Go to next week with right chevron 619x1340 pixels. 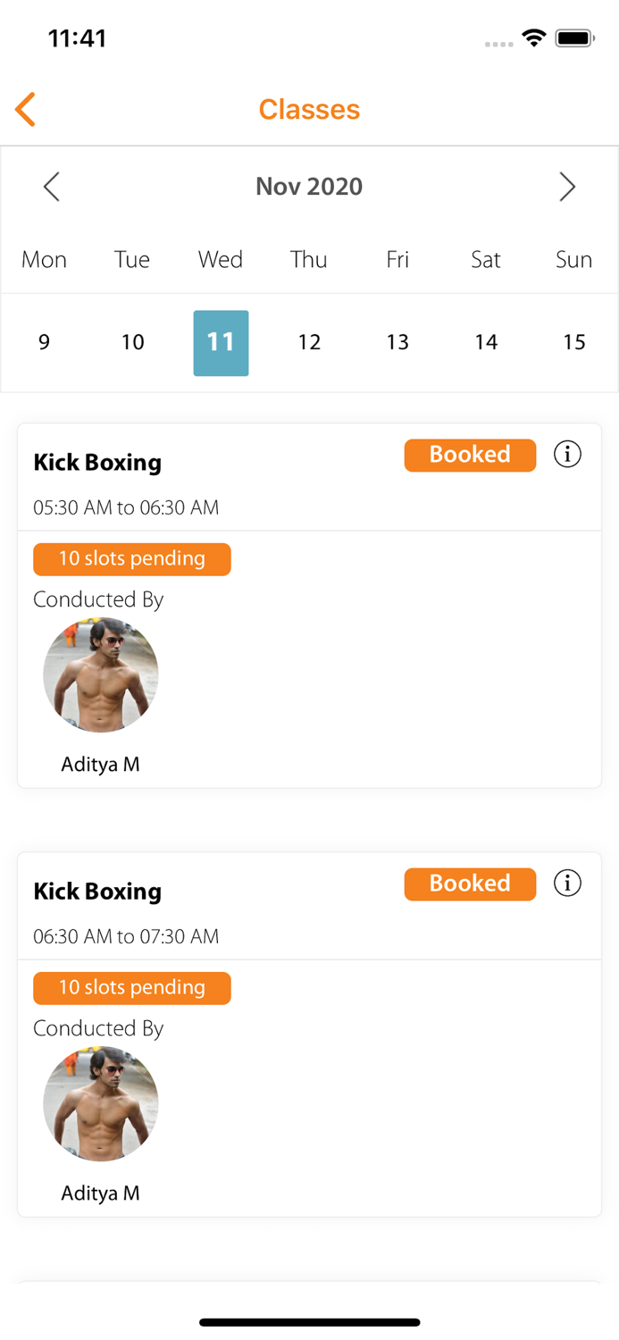point(566,187)
